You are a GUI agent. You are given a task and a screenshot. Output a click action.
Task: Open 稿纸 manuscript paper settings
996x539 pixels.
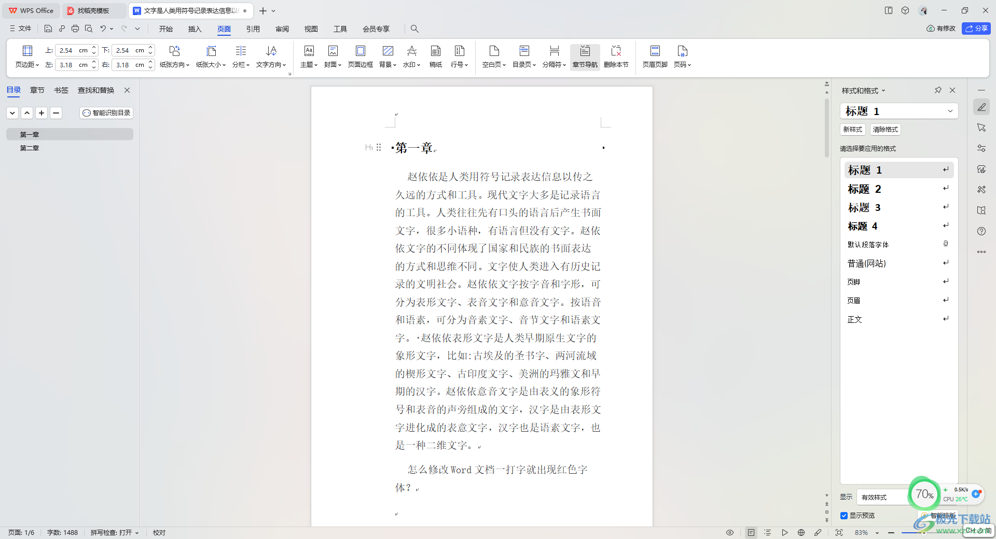(436, 56)
